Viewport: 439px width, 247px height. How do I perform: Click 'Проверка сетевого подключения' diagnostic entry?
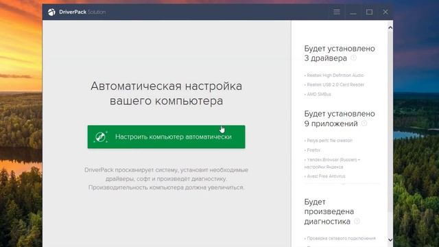340,238
